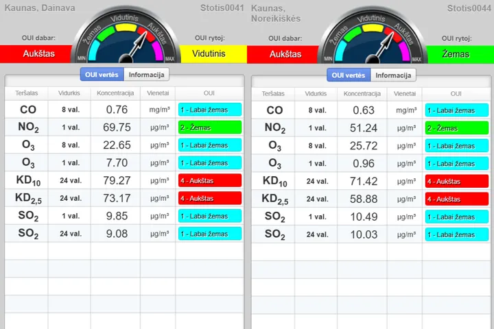
Task: Select SO2 concentration value 10.03
Action: coord(364,234)
